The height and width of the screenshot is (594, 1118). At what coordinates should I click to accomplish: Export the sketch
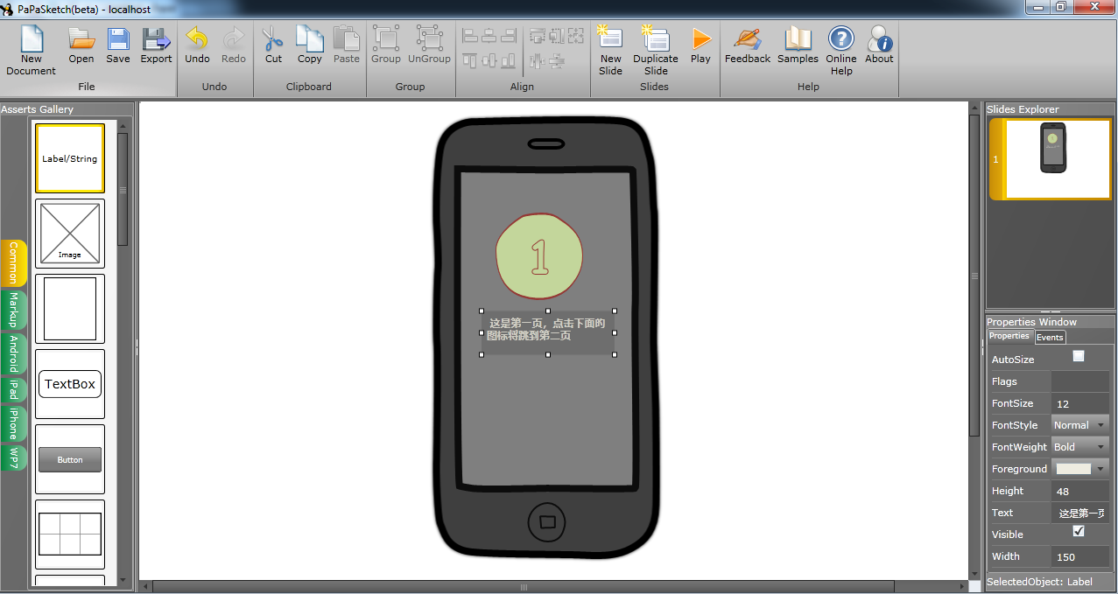156,45
